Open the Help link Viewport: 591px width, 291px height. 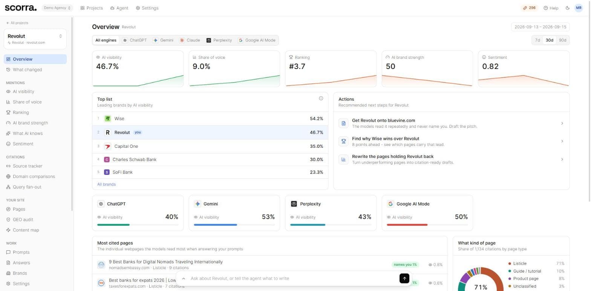click(551, 8)
